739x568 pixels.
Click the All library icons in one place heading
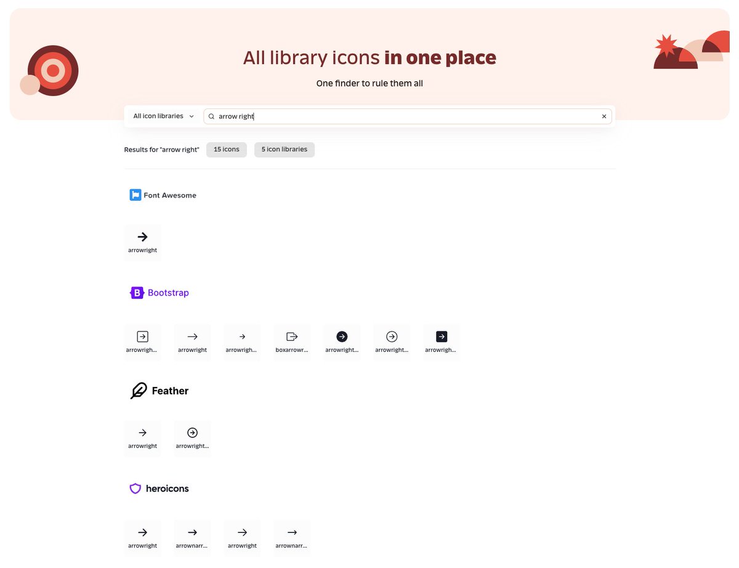[369, 57]
